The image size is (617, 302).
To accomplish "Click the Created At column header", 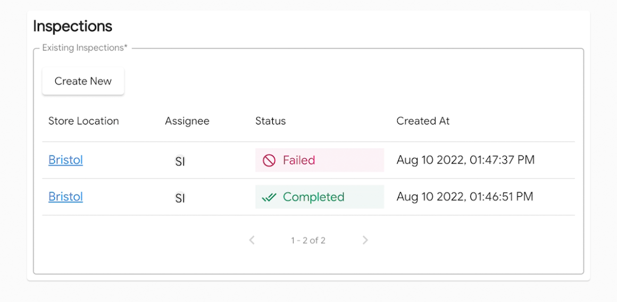I will (423, 121).
